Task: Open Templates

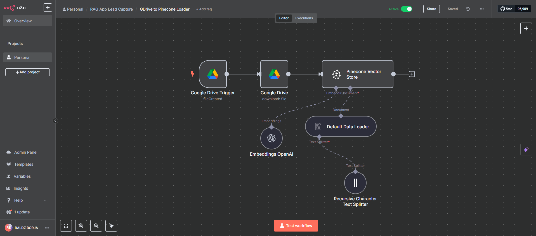Action: (24, 164)
